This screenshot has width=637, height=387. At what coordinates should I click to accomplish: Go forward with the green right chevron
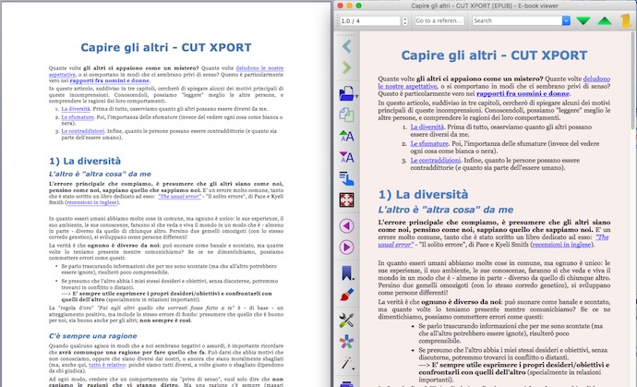[x=346, y=67]
